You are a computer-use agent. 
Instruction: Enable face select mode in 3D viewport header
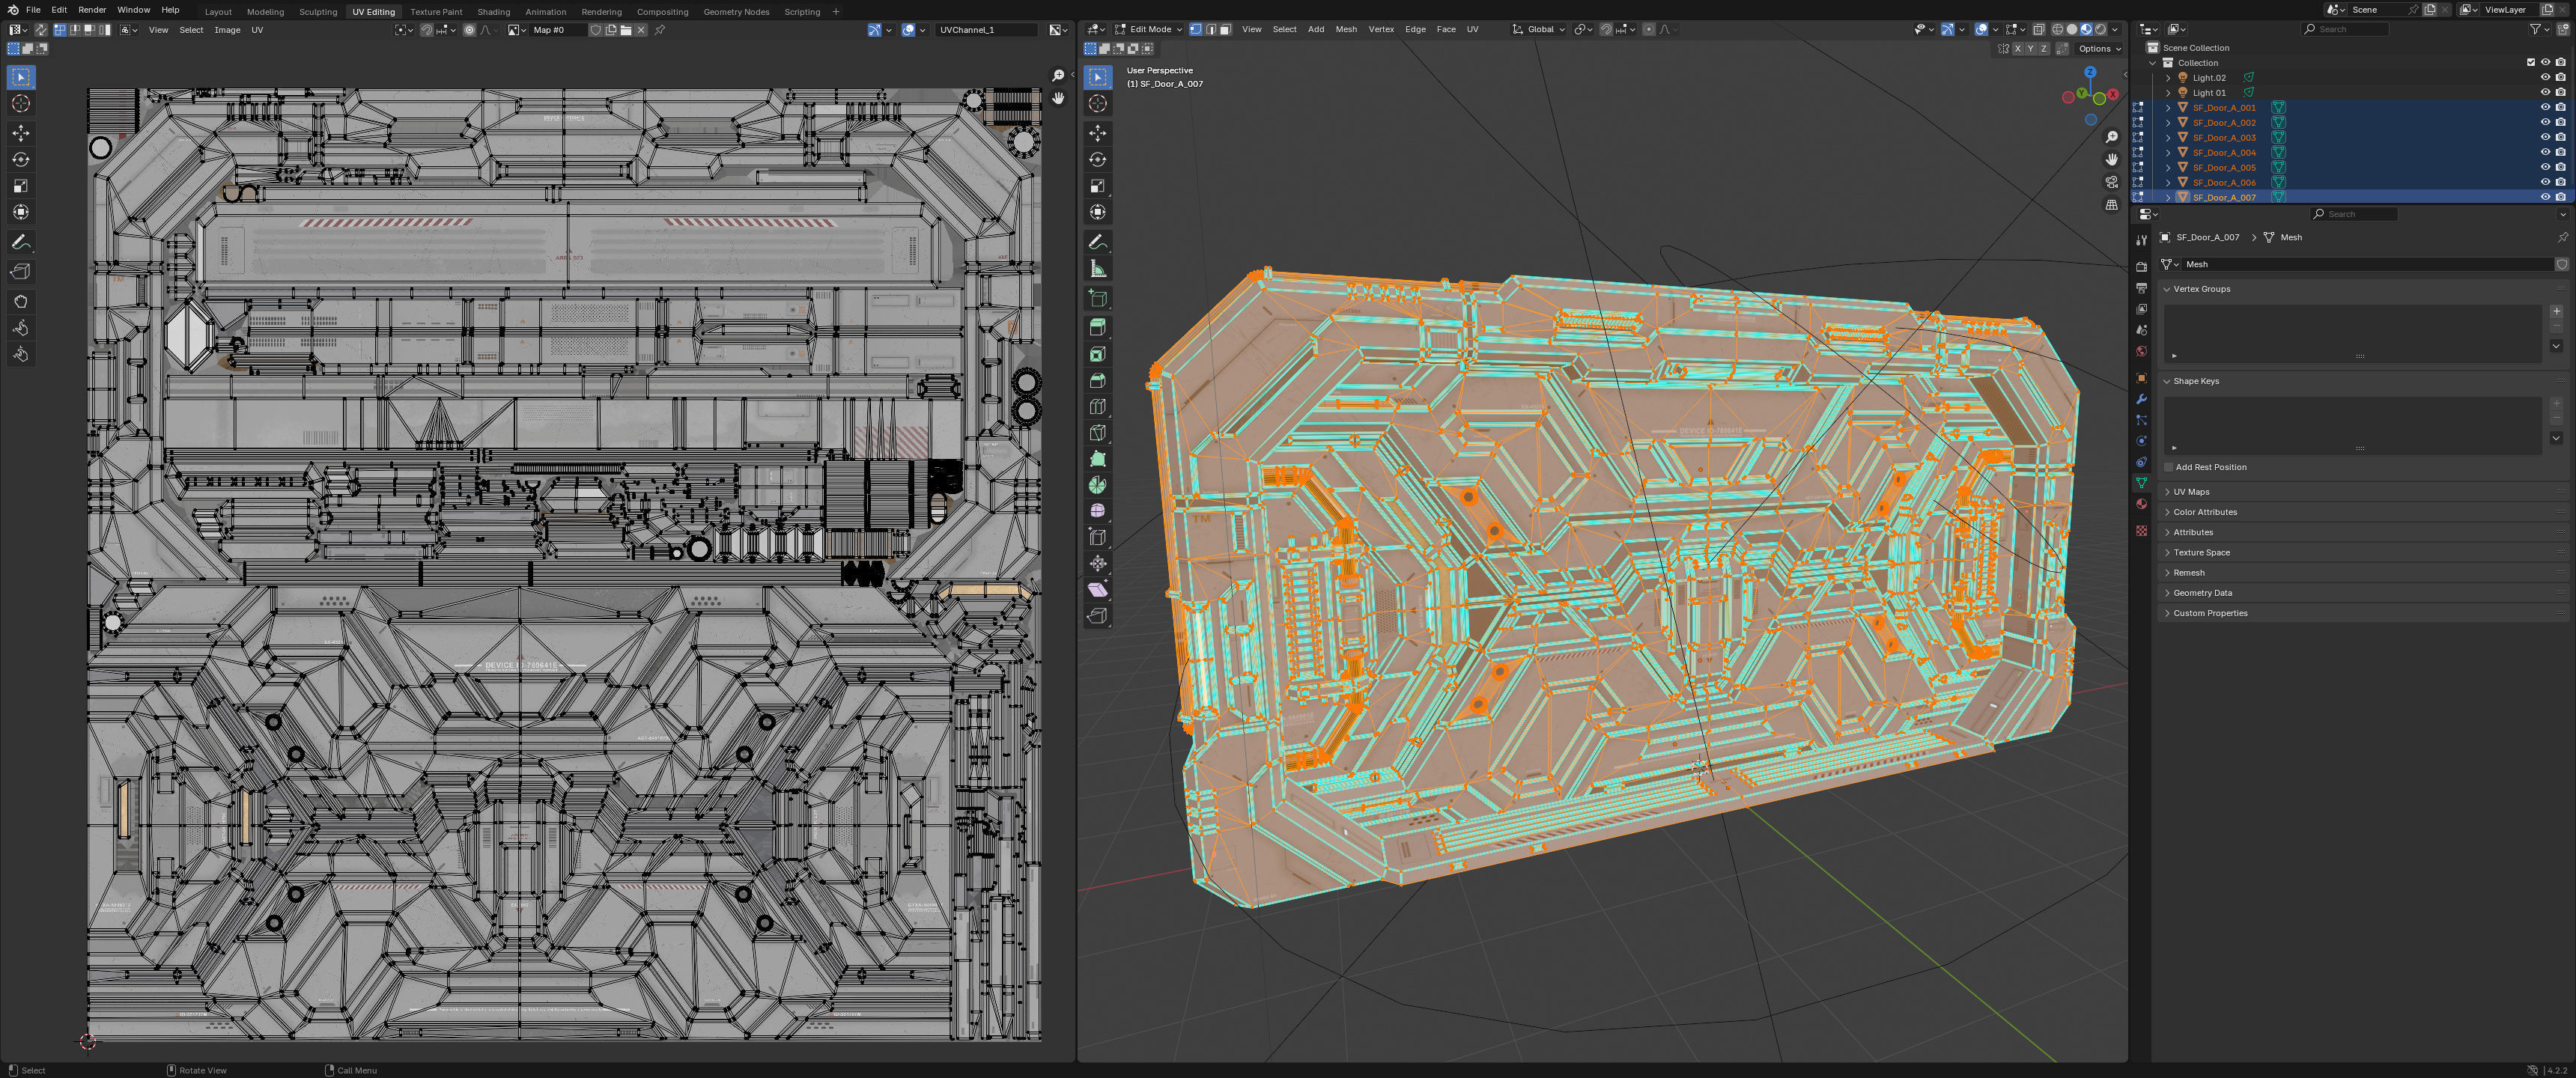click(x=1225, y=29)
